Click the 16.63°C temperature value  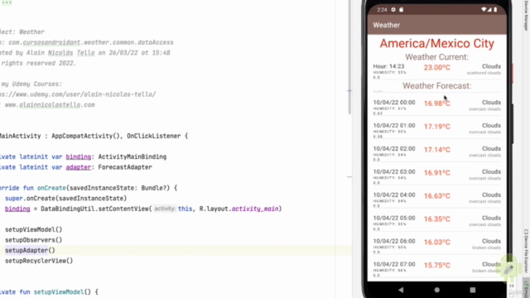coord(436,196)
